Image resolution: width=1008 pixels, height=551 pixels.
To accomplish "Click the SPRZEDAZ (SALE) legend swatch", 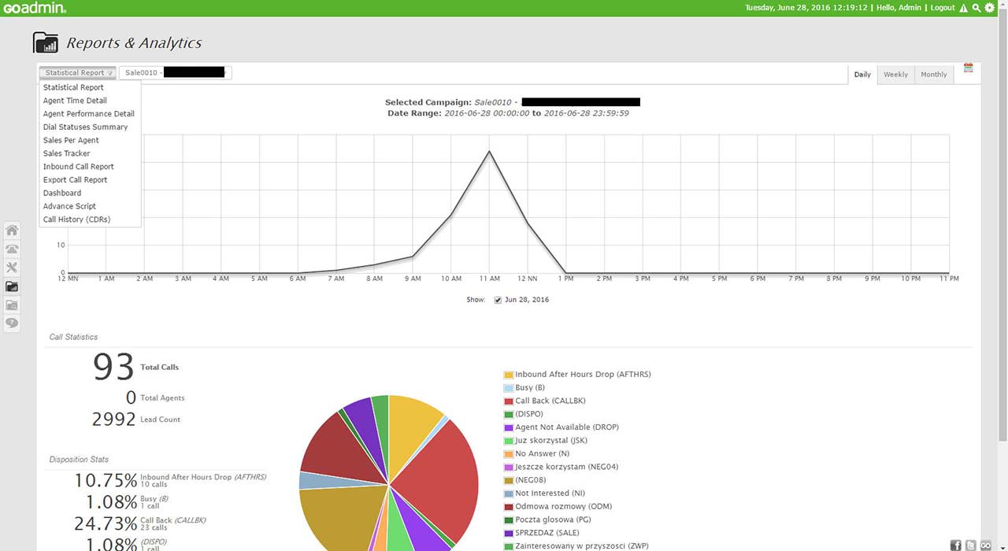I will [509, 534].
